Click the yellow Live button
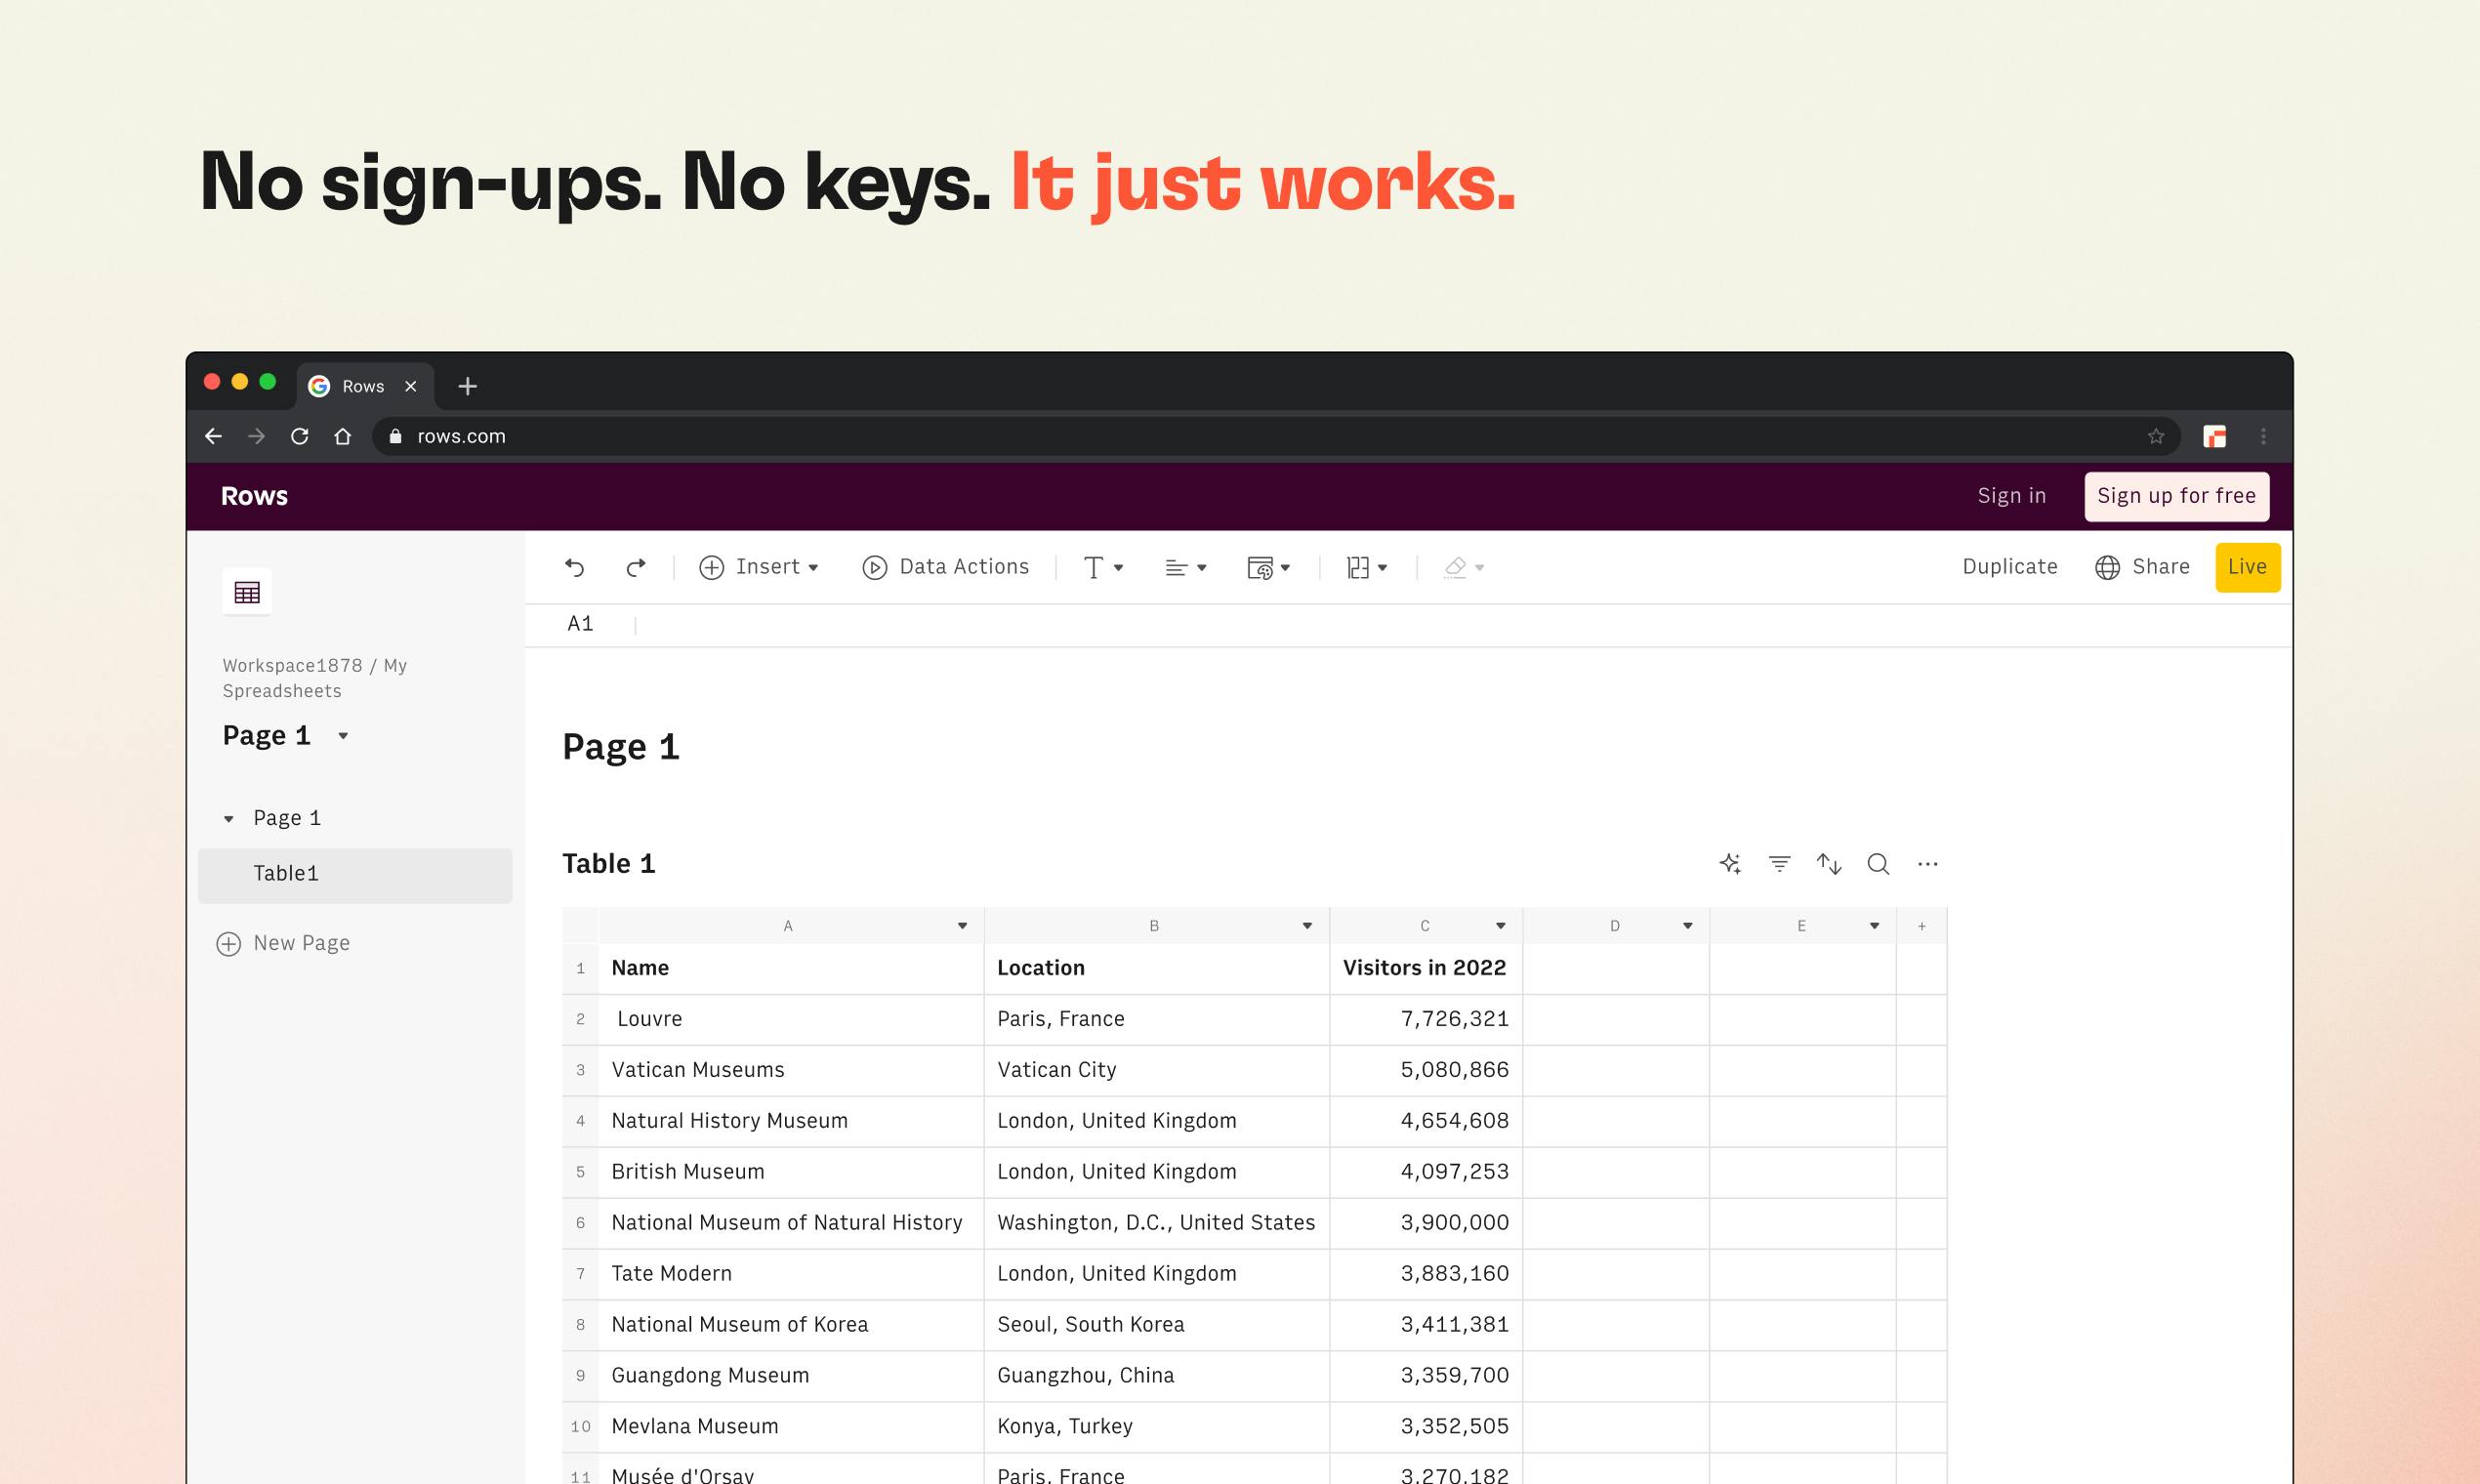This screenshot has width=2480, height=1484. tap(2248, 567)
